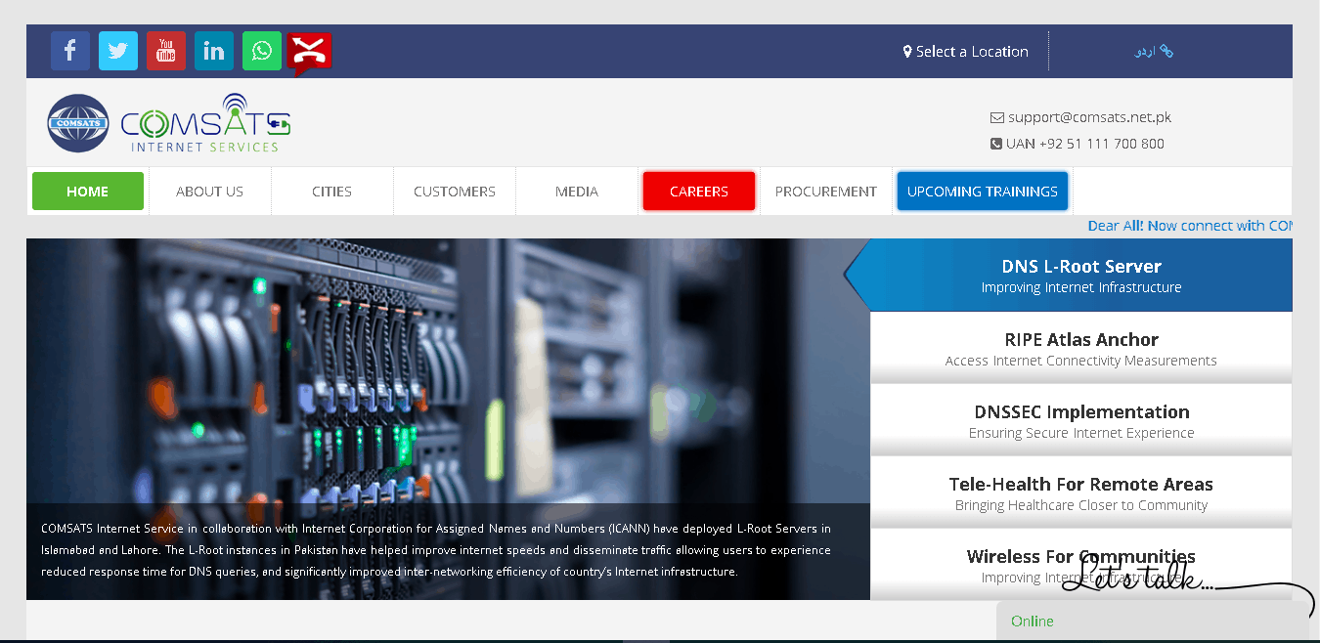Open the PROCUREMENT menu item
The height and width of the screenshot is (643, 1320).
tap(826, 192)
